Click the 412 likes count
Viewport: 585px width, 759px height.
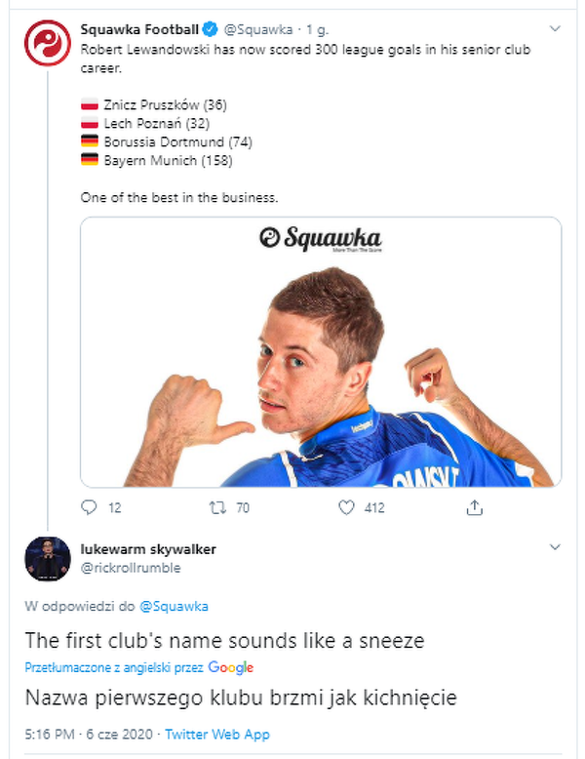tap(374, 507)
